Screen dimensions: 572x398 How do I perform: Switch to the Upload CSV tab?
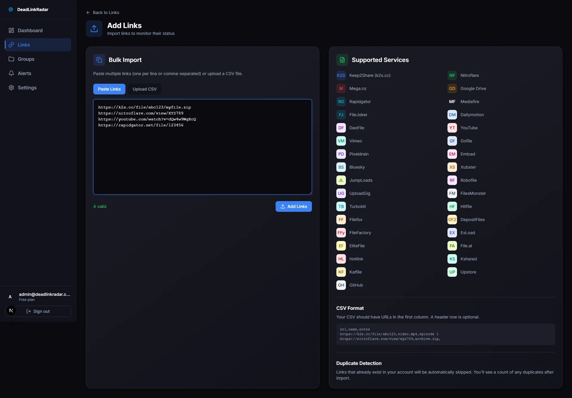click(x=144, y=89)
